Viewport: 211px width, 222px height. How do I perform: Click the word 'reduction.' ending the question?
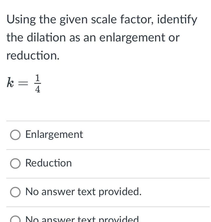point(32,55)
